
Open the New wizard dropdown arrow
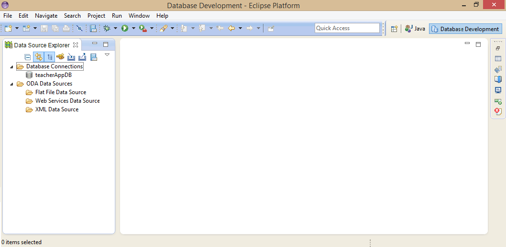point(17,28)
